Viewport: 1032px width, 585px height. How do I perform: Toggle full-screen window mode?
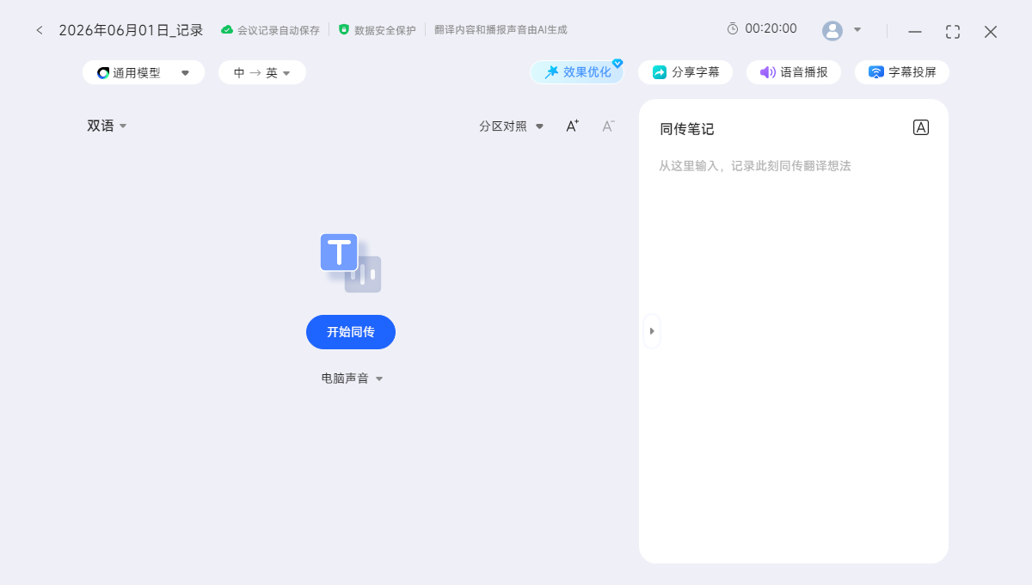tap(953, 32)
